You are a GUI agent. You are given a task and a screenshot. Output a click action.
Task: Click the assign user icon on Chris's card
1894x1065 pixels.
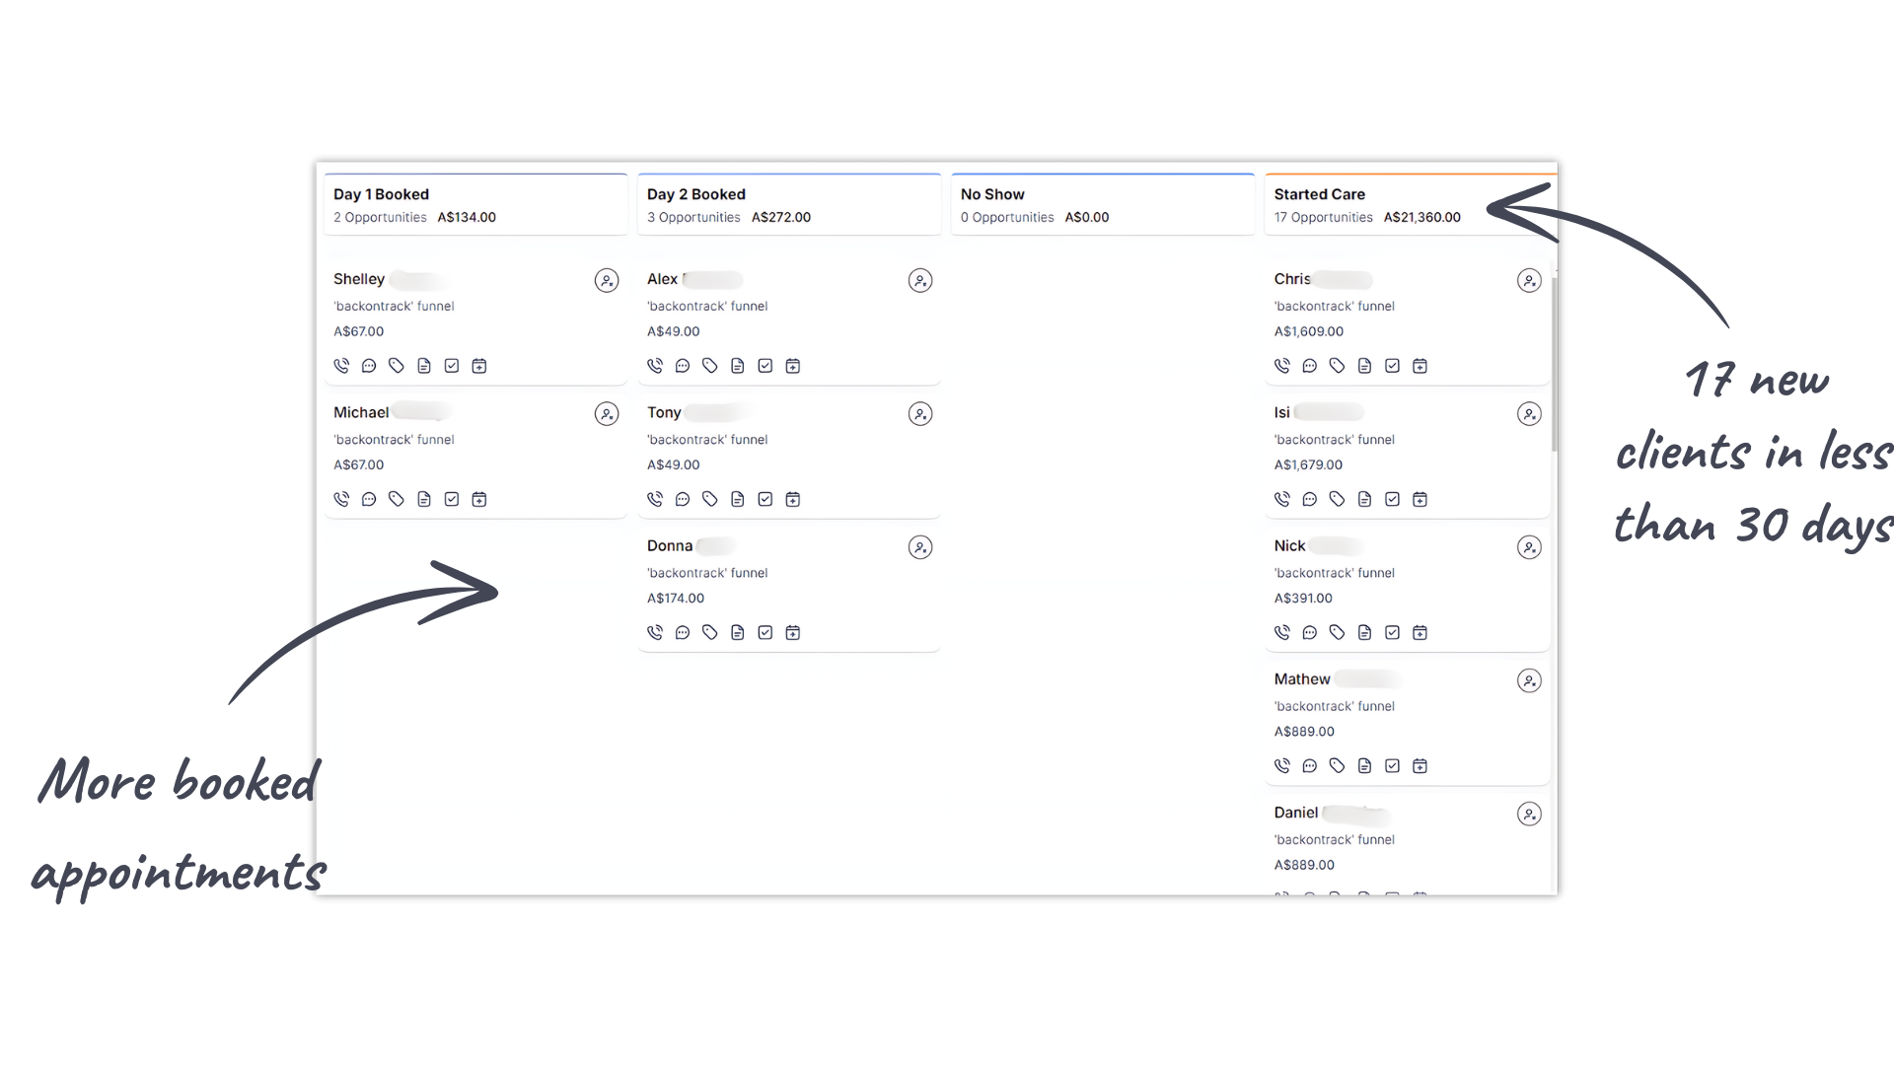[x=1529, y=281]
